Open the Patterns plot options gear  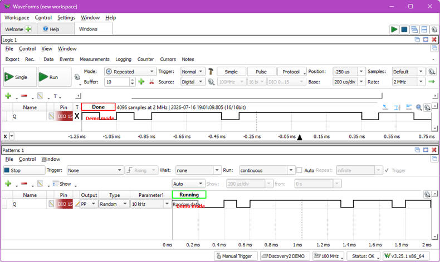[427, 195]
